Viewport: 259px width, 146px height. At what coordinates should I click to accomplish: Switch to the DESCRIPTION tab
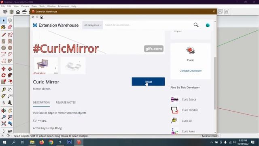[41, 103]
